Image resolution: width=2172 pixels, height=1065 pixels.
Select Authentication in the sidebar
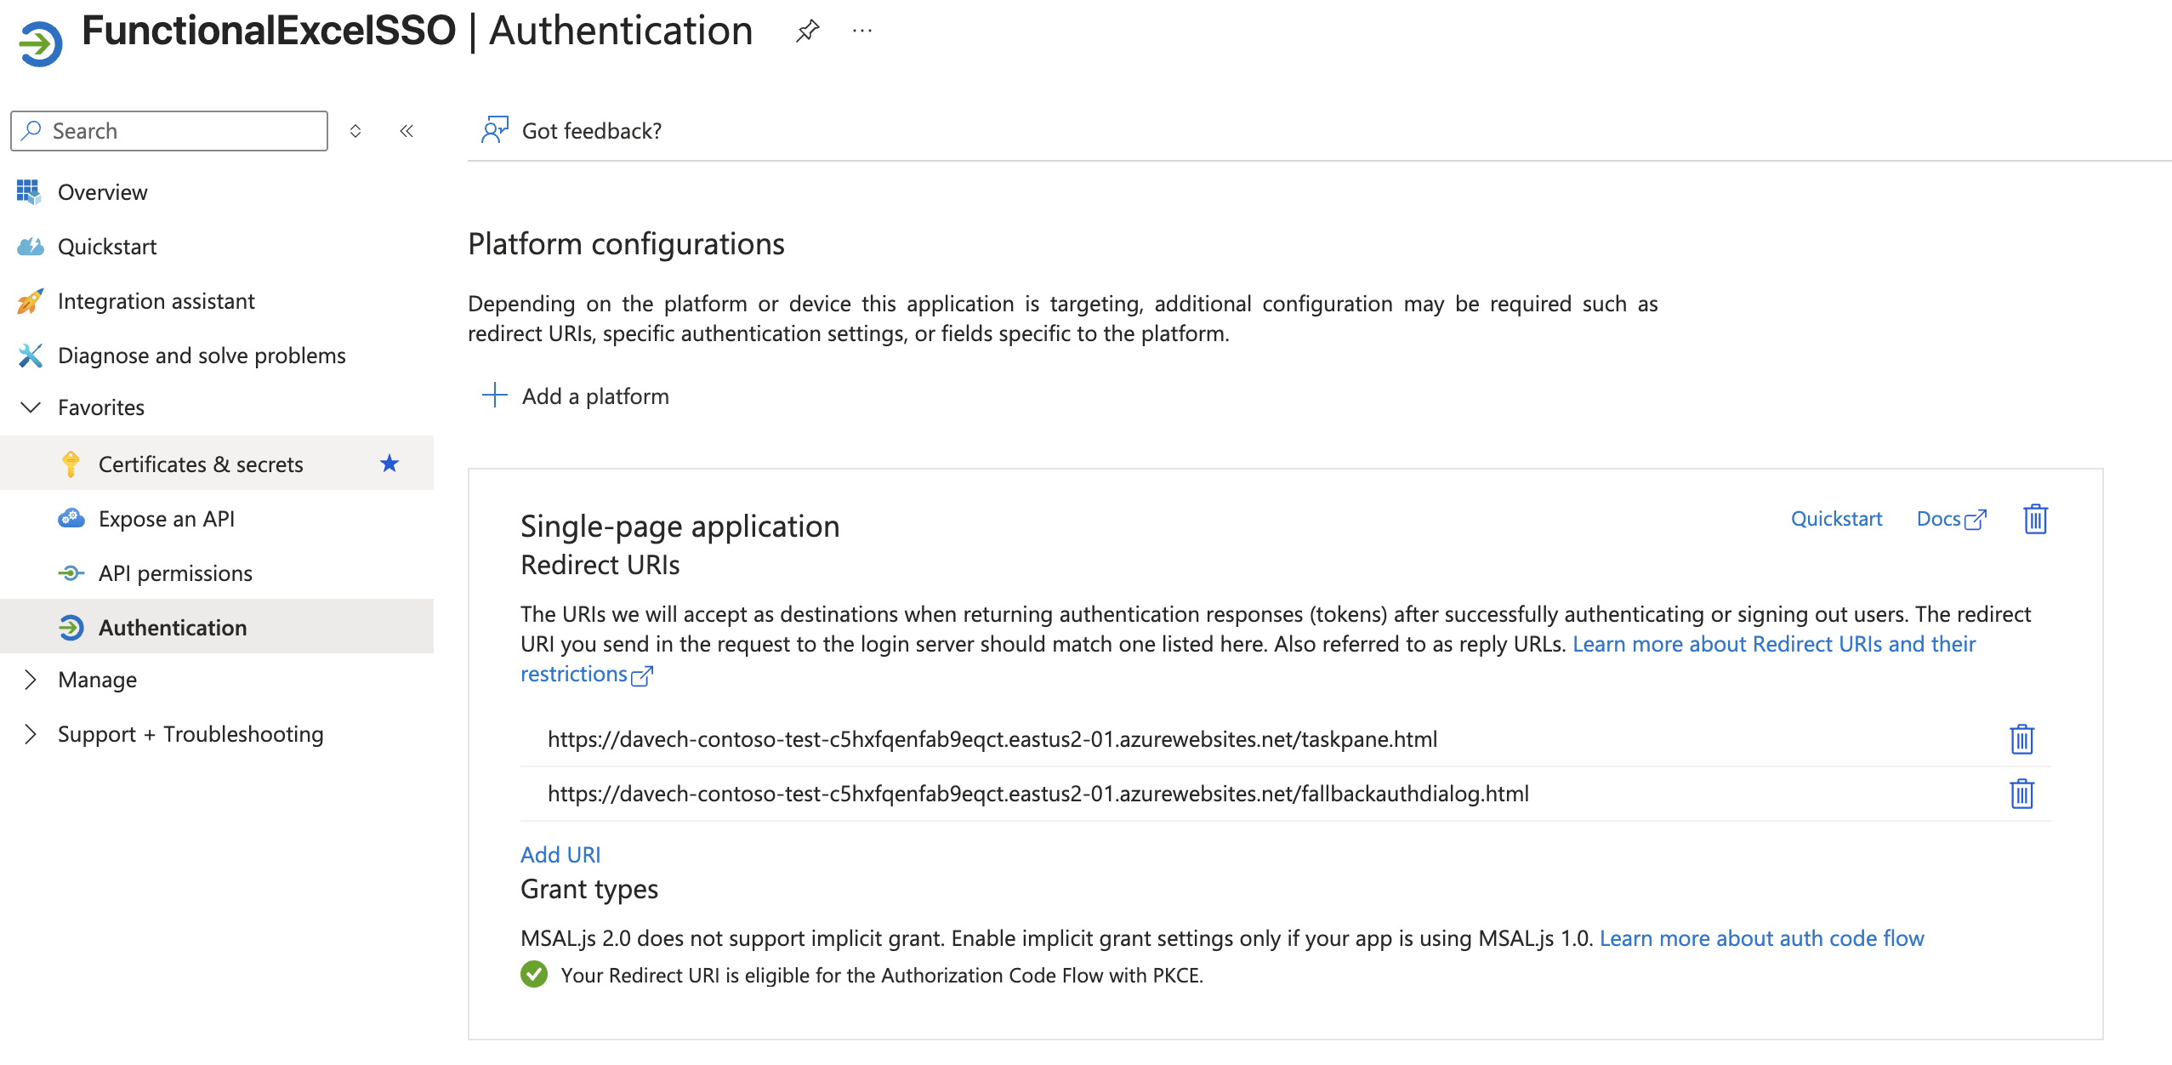point(217,627)
